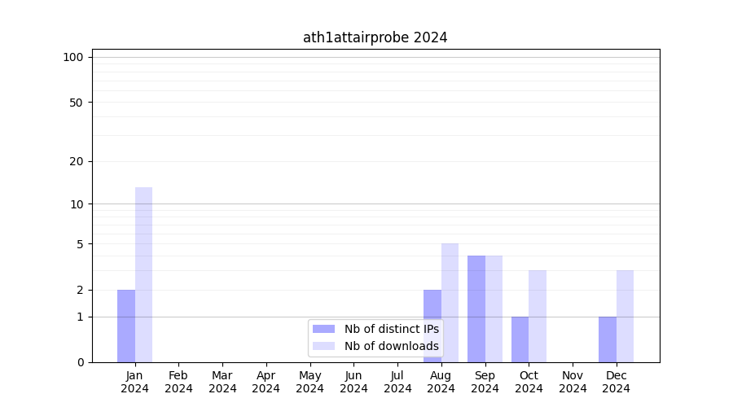
Task: Select the 20 tick label on y-axis
Action: click(77, 161)
